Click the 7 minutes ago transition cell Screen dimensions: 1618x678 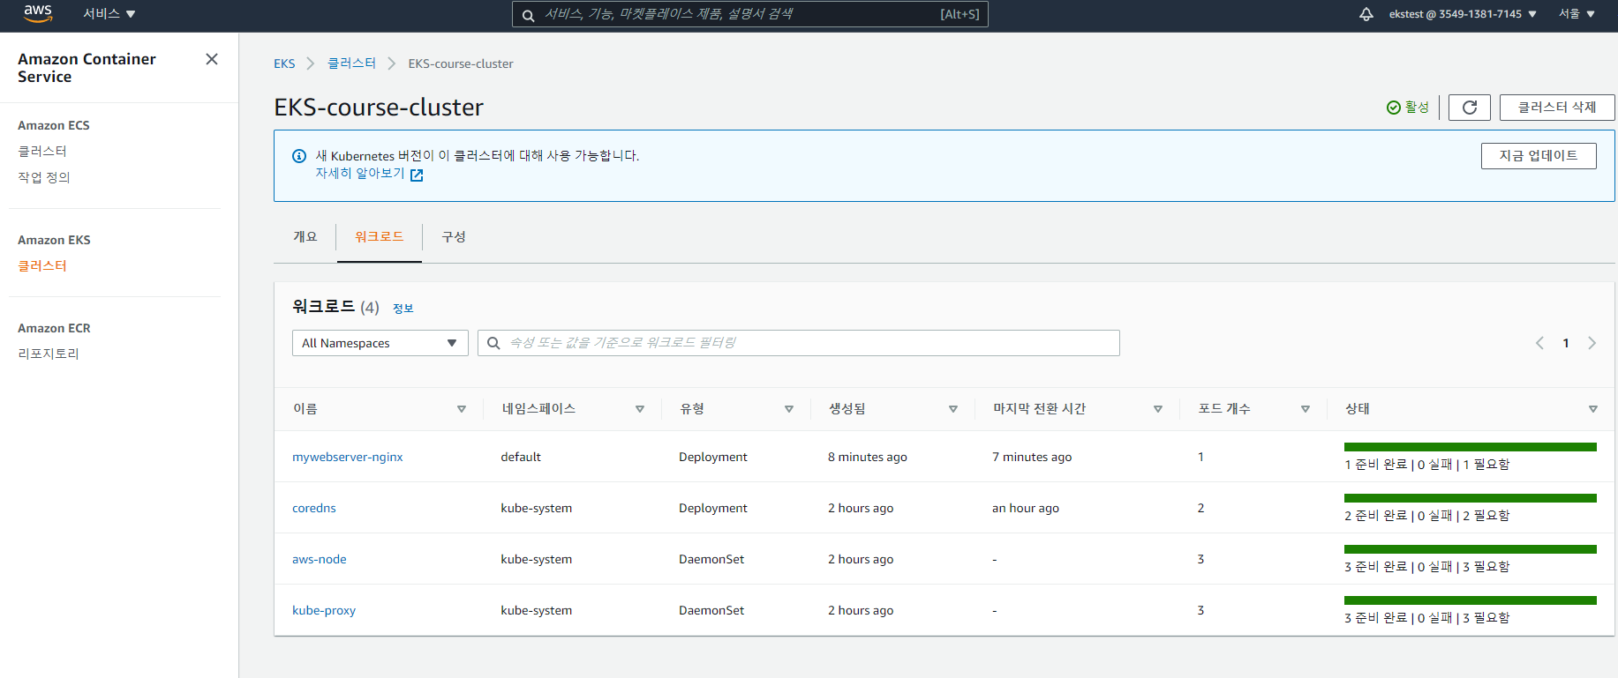click(1032, 457)
